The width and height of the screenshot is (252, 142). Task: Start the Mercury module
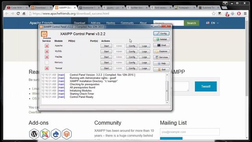tap(106, 63)
